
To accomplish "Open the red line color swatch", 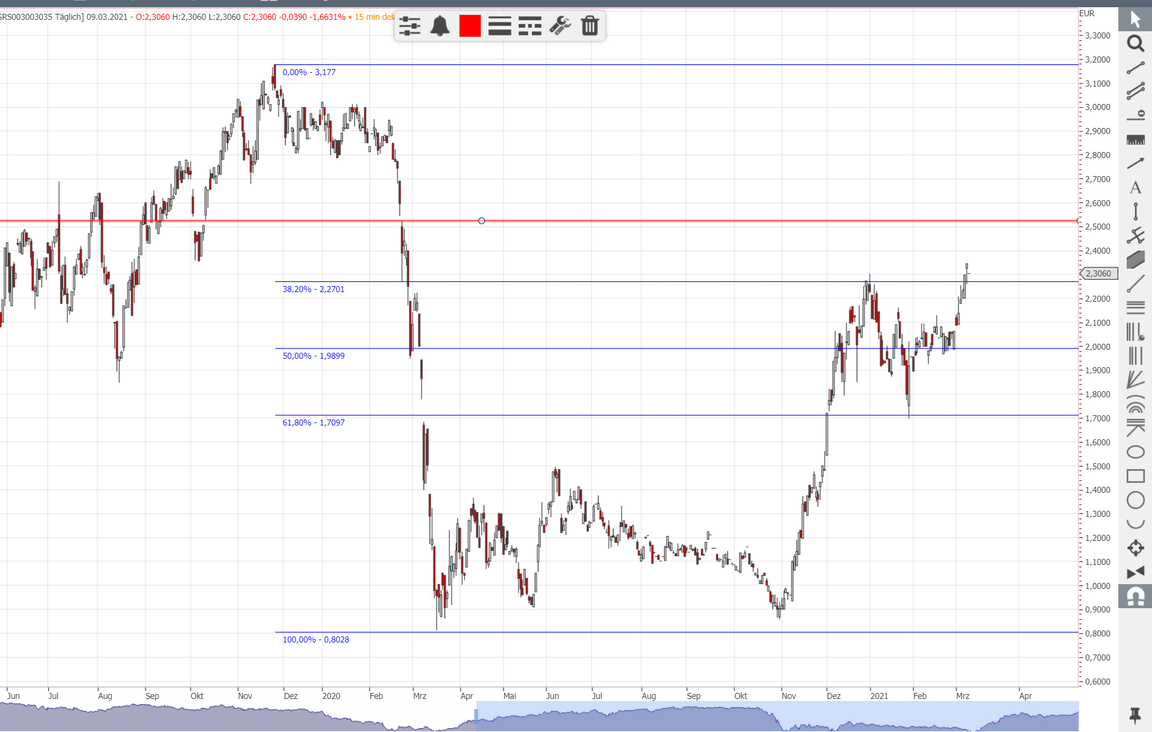I will click(470, 26).
